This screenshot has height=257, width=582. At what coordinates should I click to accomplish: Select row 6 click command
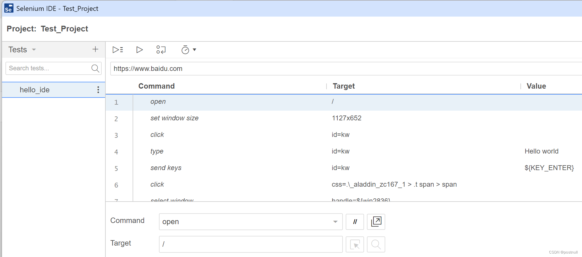tap(344, 185)
